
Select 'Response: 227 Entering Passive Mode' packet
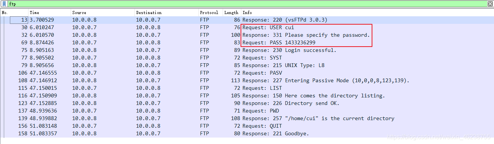[247, 80]
